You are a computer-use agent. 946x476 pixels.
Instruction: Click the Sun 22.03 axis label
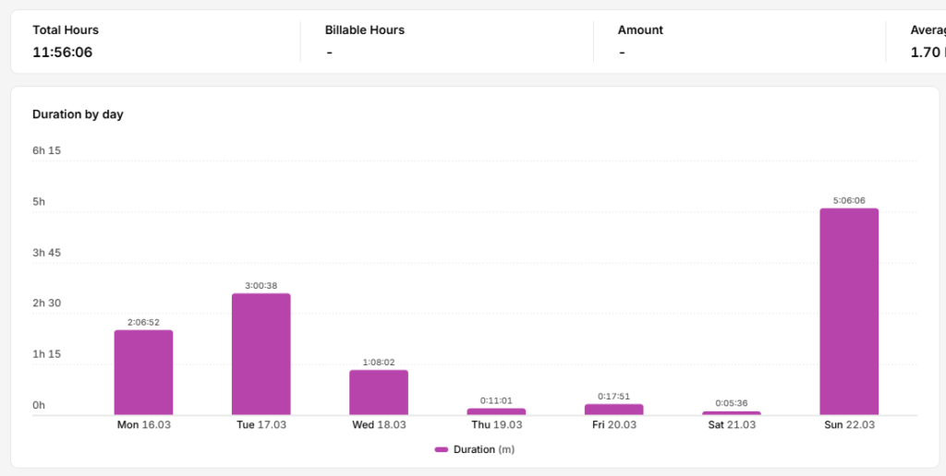coord(849,424)
